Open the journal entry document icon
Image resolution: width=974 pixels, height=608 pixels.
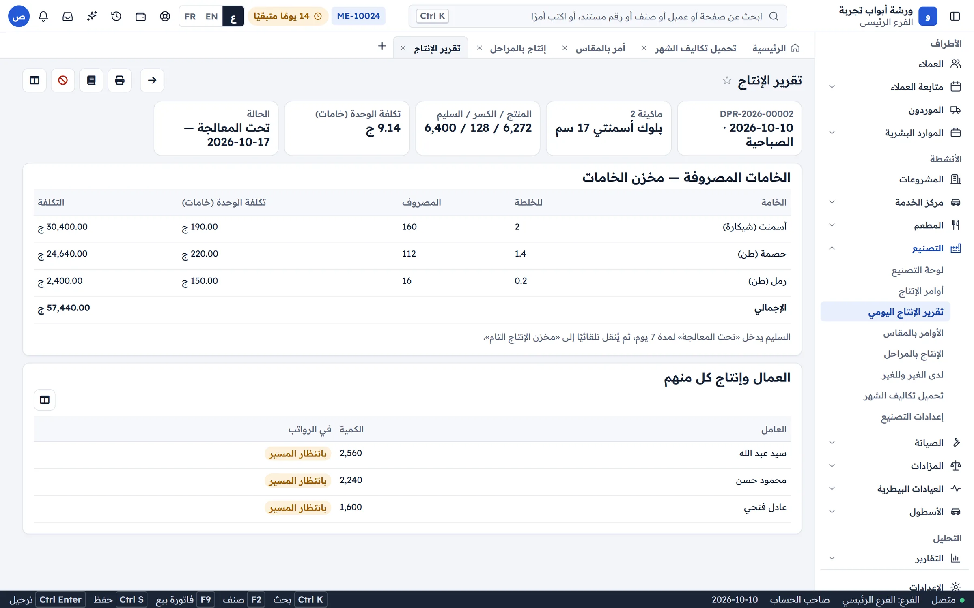(x=91, y=80)
